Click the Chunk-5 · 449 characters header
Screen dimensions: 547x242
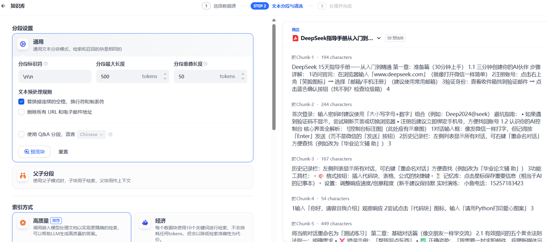click(322, 224)
